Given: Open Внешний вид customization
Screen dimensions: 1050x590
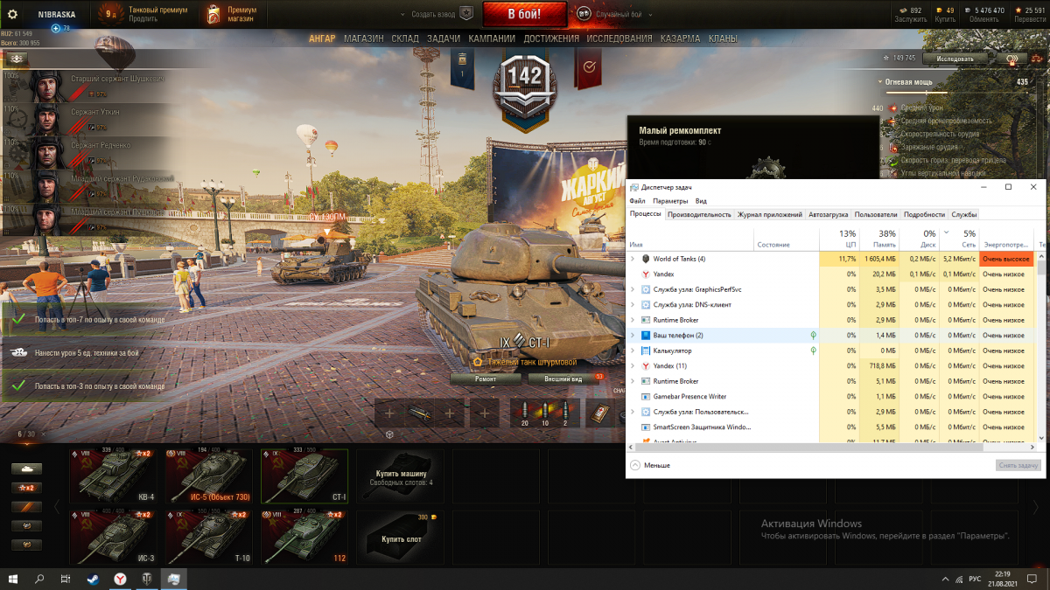Looking at the screenshot, I should click(x=563, y=378).
